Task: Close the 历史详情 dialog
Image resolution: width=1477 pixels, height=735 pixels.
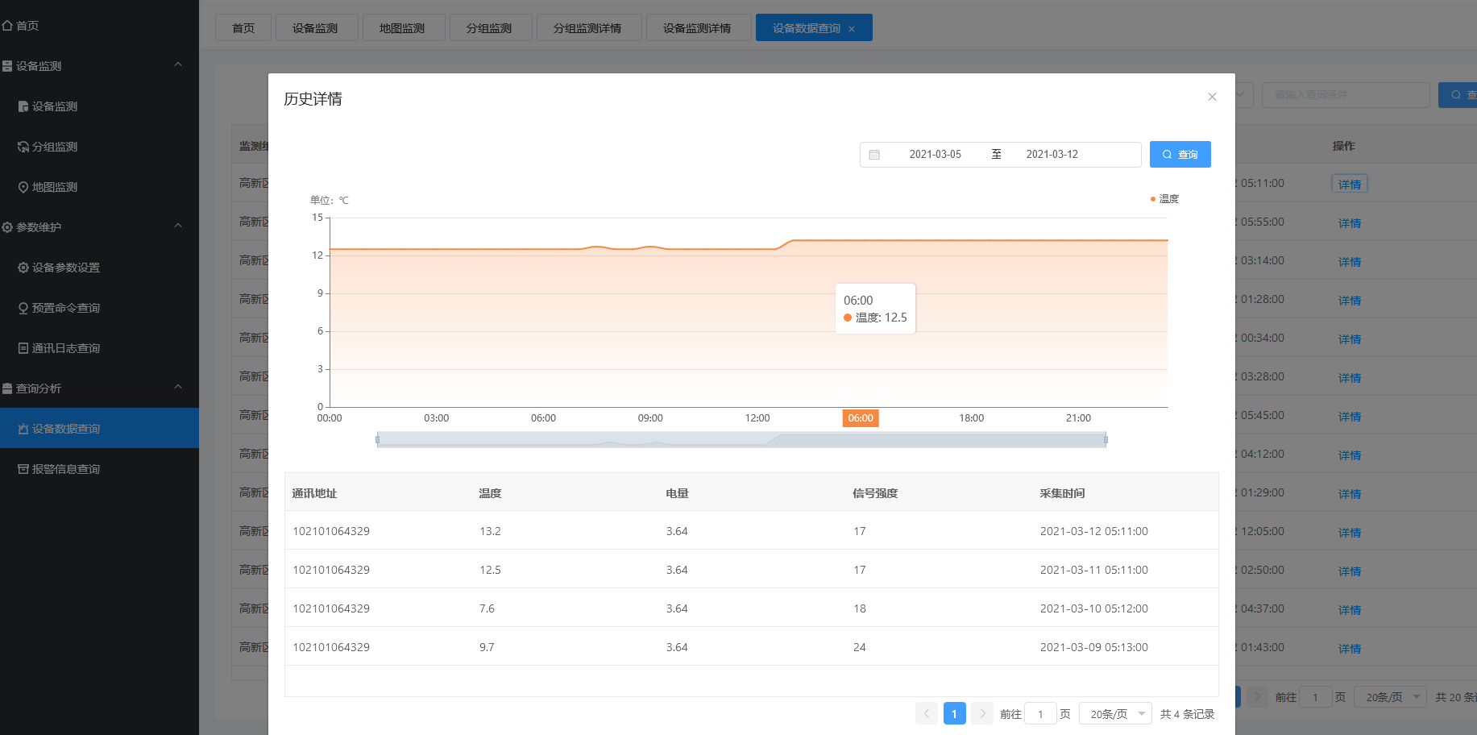Action: (1212, 97)
